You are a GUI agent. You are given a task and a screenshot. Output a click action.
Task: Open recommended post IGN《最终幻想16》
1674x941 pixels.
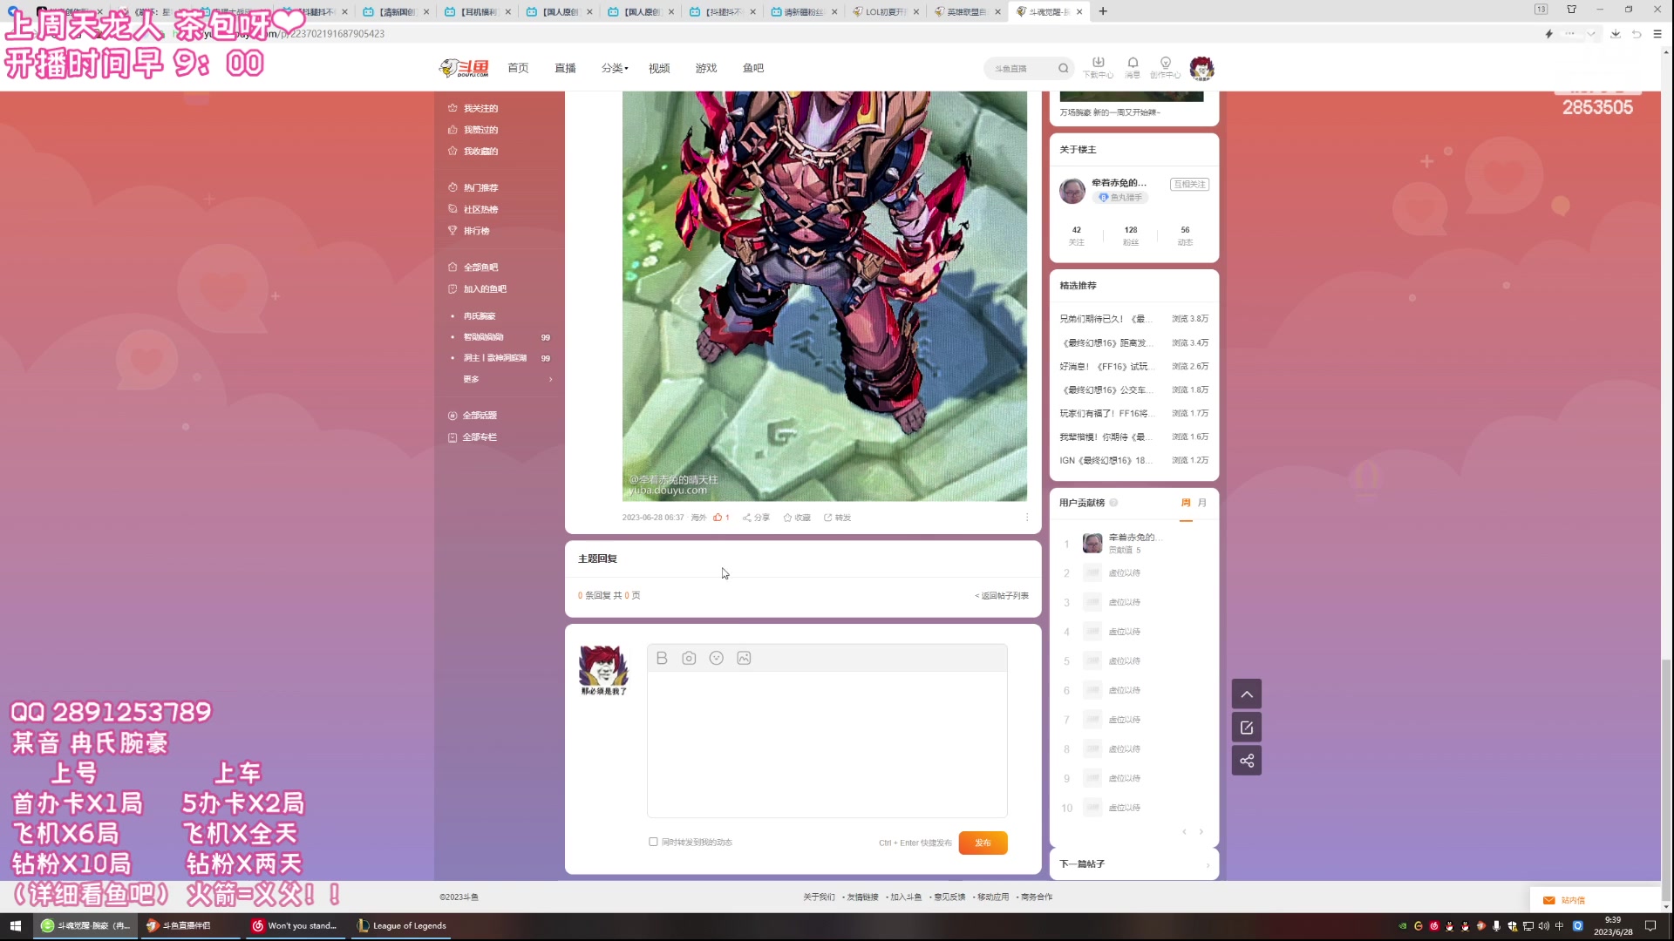coord(1106,460)
